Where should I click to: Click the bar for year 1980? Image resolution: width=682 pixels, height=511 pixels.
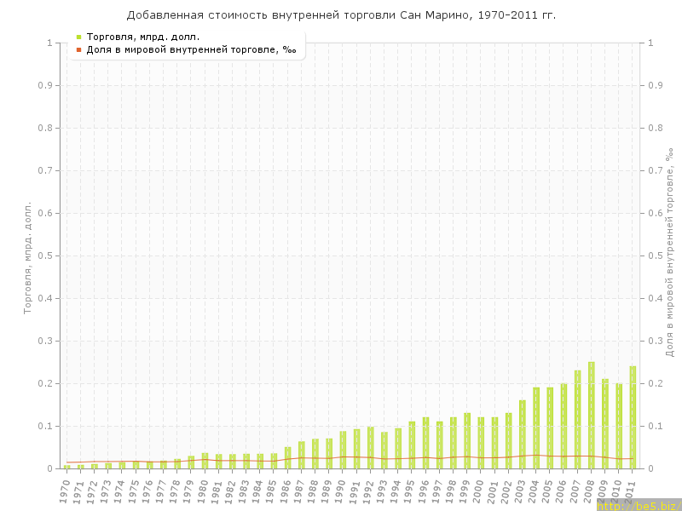click(205, 461)
